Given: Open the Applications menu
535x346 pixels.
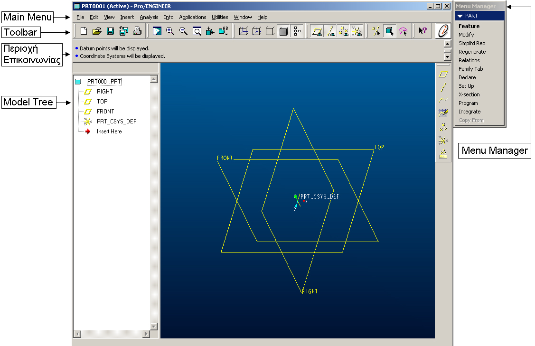Looking at the screenshot, I should point(192,17).
